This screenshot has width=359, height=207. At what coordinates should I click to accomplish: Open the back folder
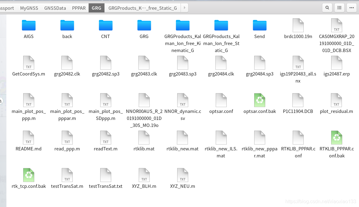[x=67, y=25]
